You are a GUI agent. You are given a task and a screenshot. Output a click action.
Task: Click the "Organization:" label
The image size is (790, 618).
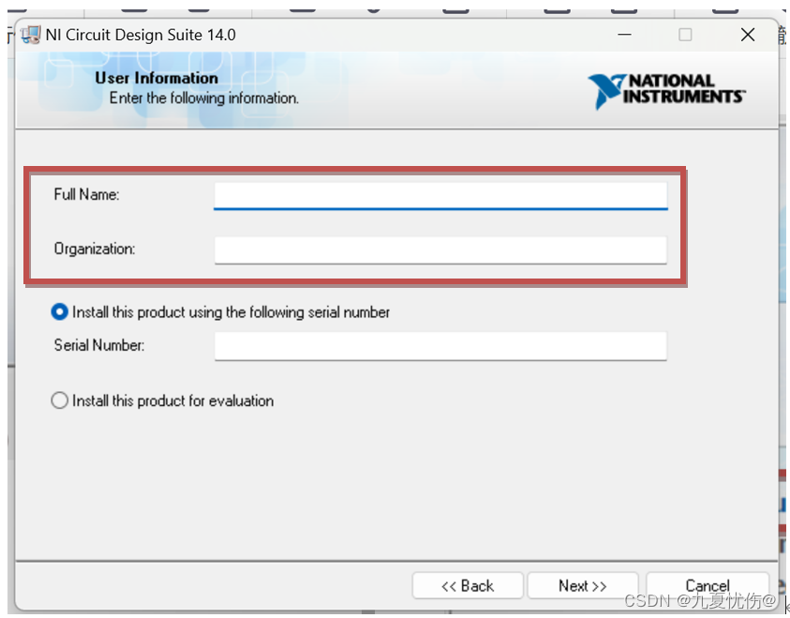(95, 249)
